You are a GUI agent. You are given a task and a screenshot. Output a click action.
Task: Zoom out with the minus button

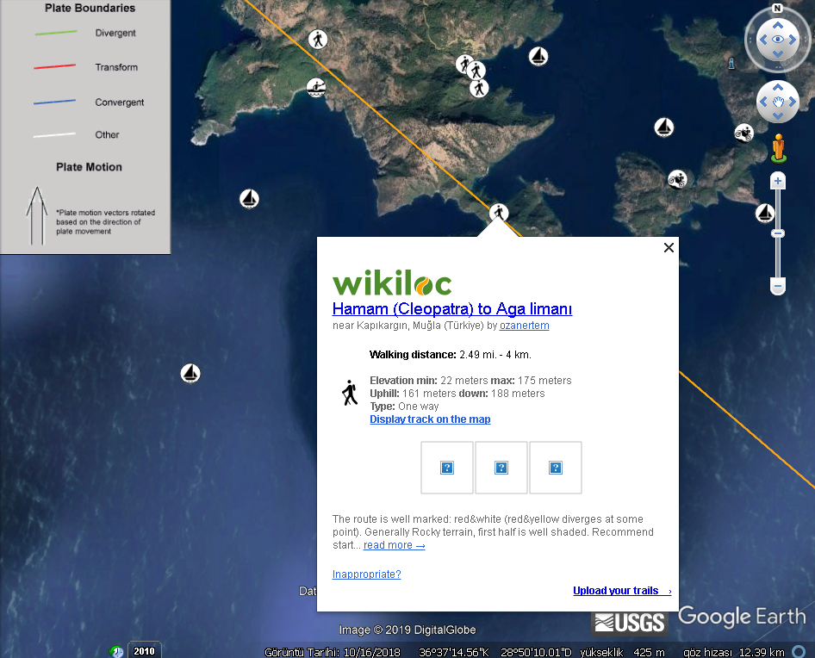point(778,286)
